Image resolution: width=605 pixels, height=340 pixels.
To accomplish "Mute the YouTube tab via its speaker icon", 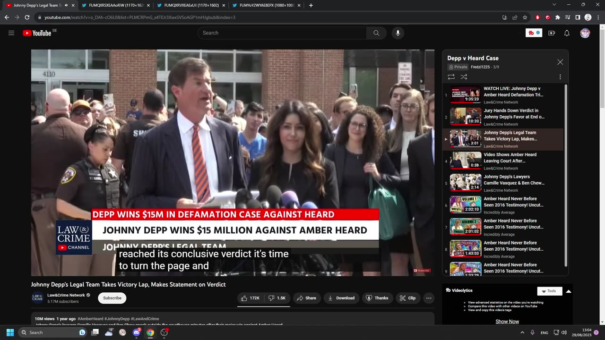I will [x=66, y=5].
